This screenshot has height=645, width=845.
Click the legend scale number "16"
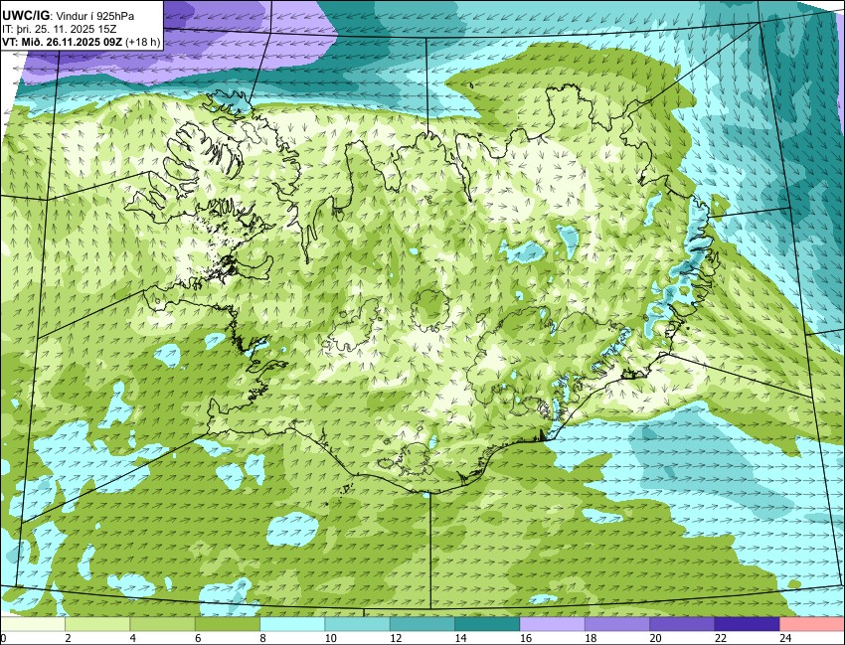pos(526,638)
